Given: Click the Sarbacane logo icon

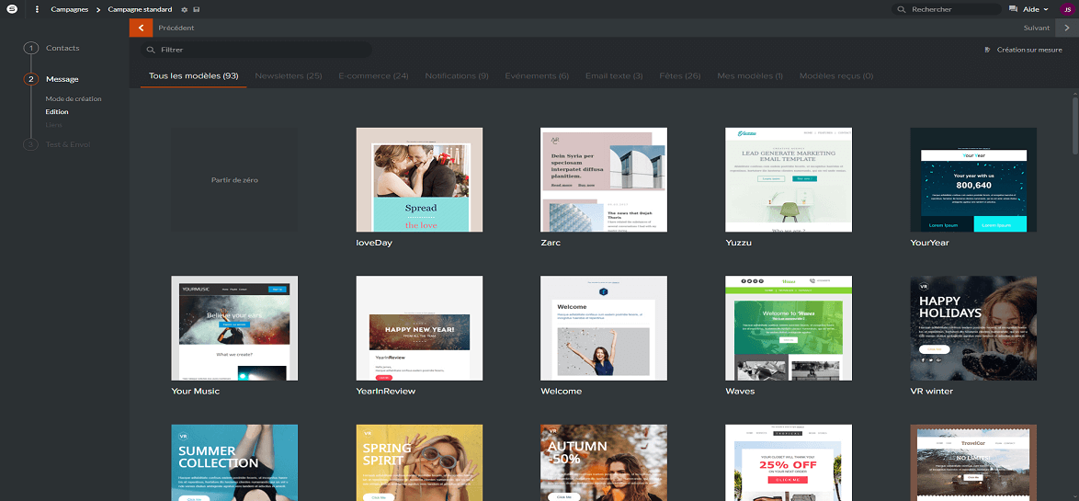Looking at the screenshot, I should coord(13,9).
